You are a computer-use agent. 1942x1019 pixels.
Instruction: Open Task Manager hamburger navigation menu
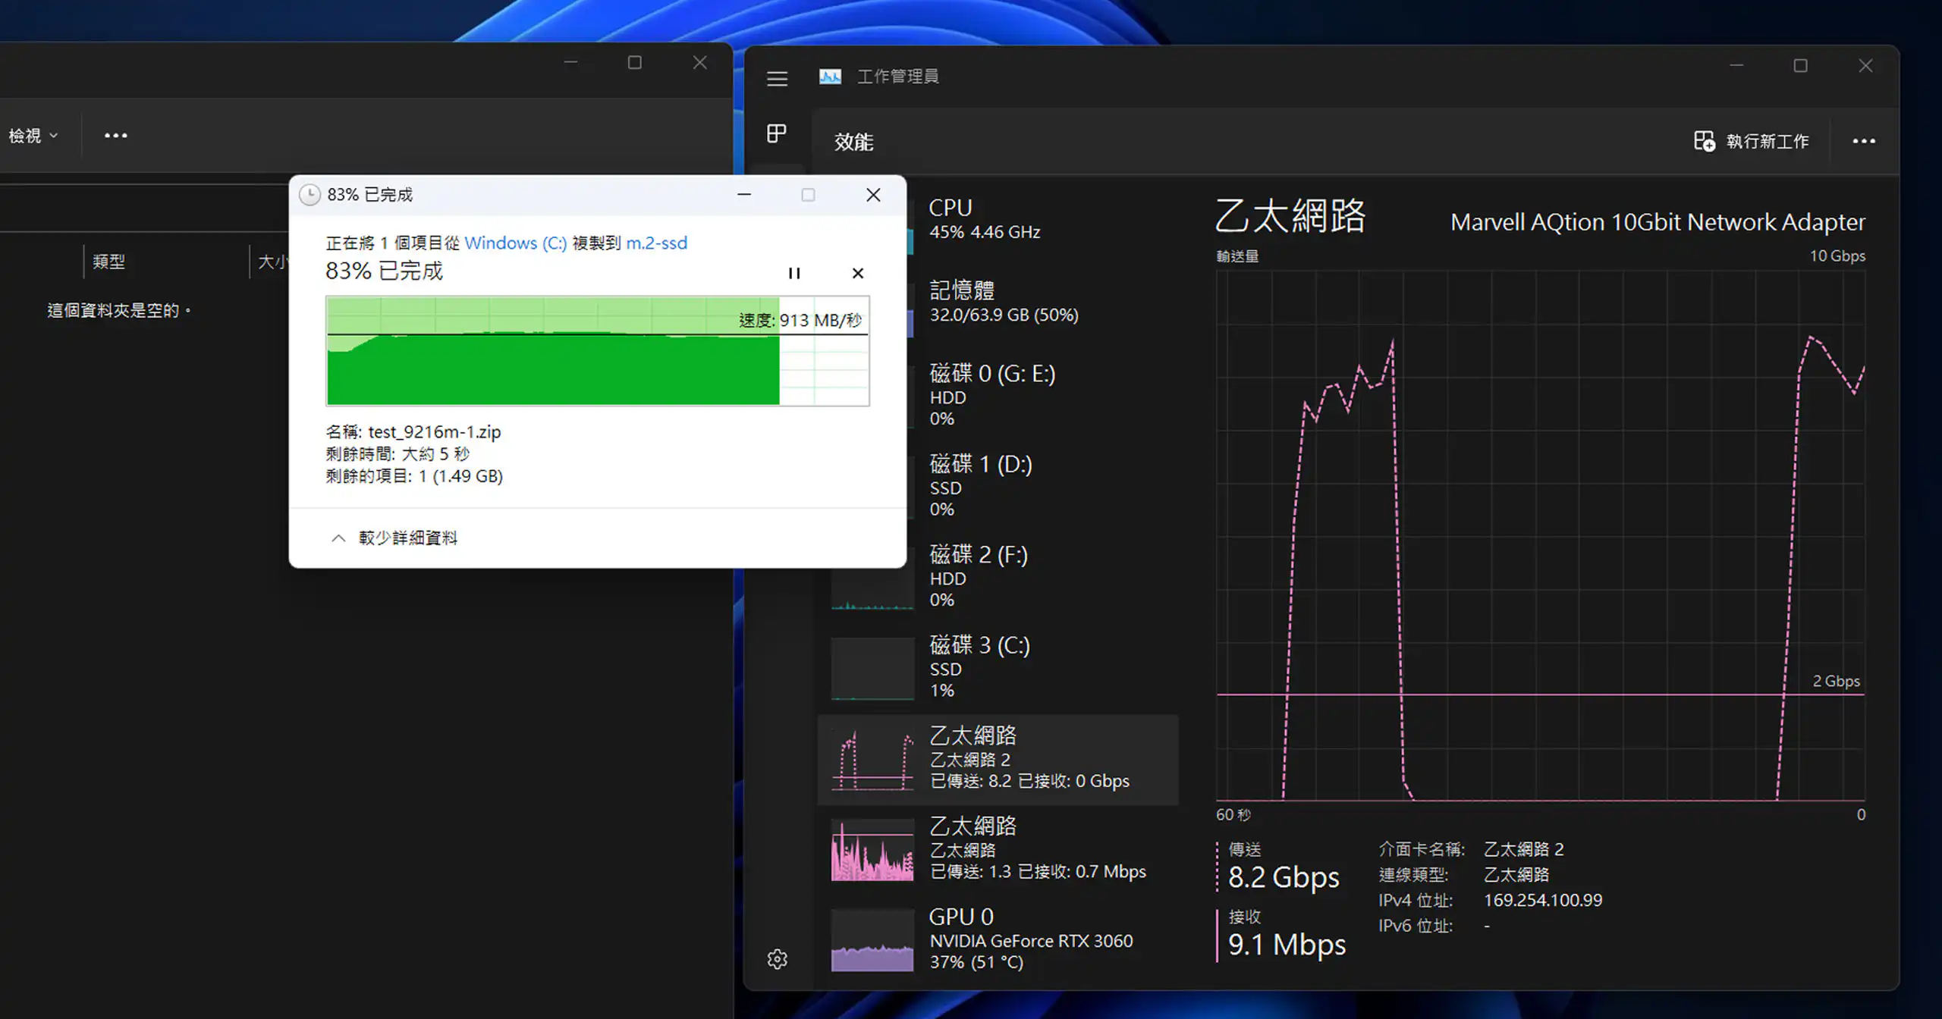[777, 78]
